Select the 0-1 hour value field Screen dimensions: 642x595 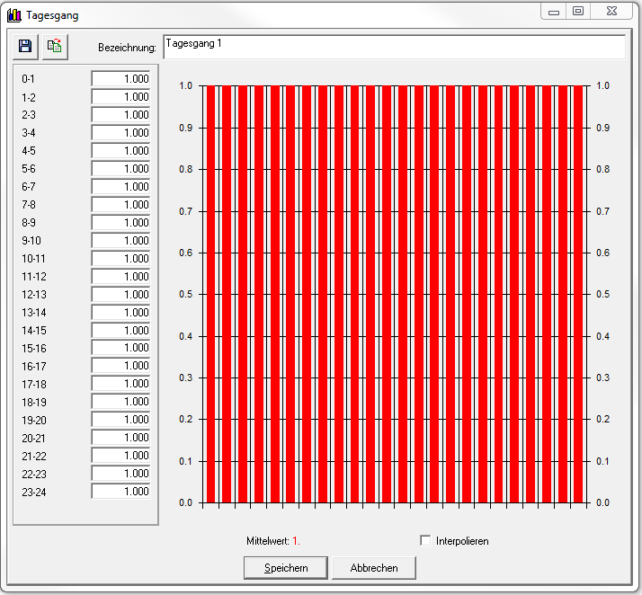tap(120, 79)
